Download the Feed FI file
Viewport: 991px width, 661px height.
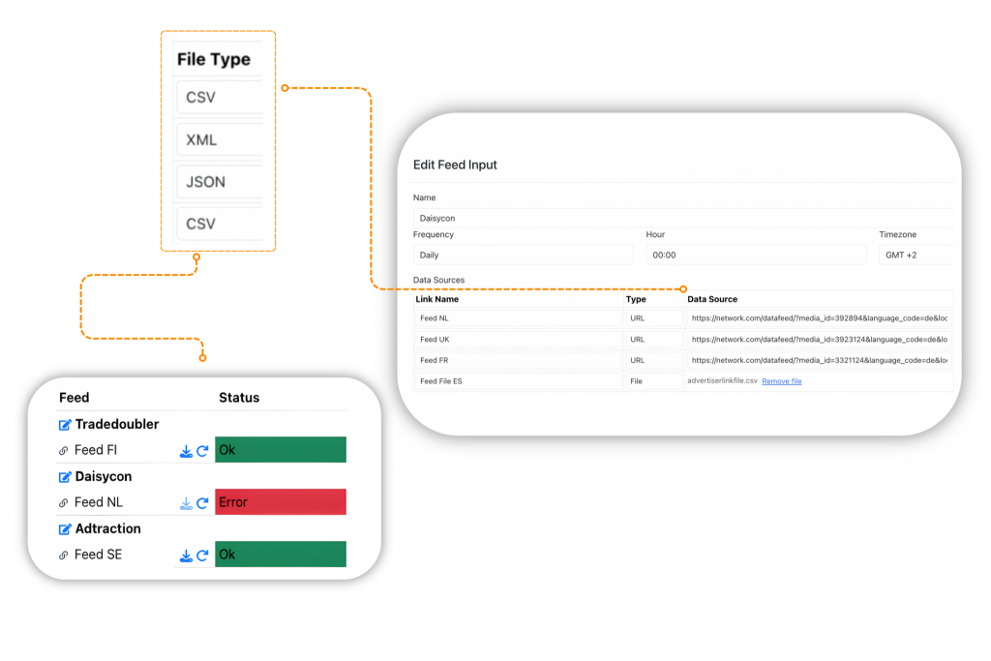pyautogui.click(x=186, y=451)
